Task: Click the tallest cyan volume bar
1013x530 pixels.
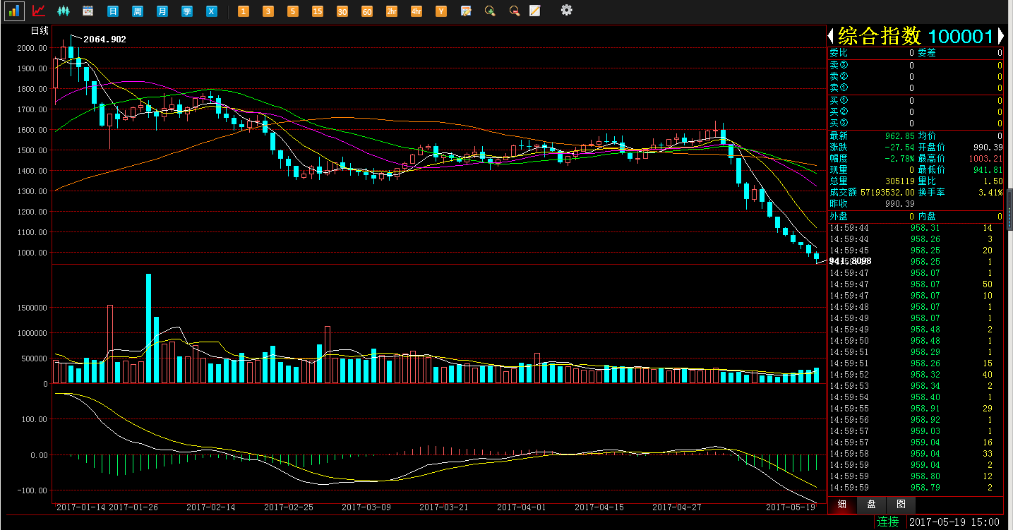Action: (x=149, y=328)
